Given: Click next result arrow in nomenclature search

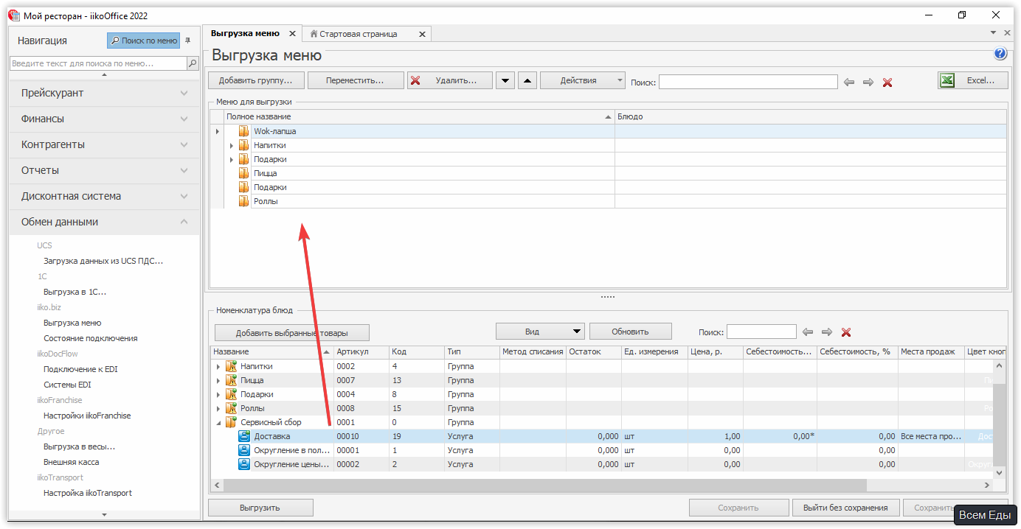Looking at the screenshot, I should pos(827,332).
